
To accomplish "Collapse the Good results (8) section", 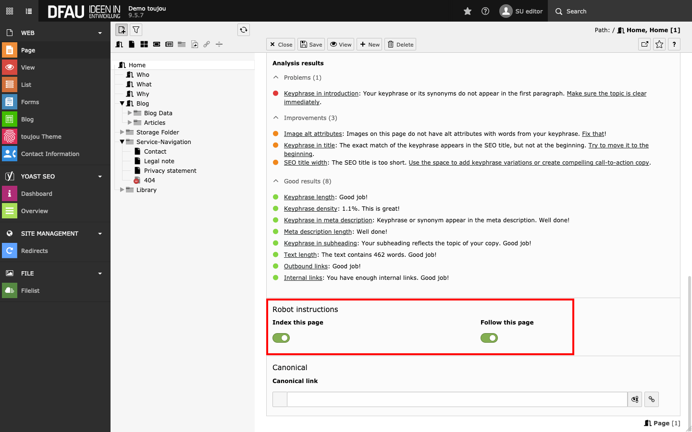I will click(x=276, y=181).
